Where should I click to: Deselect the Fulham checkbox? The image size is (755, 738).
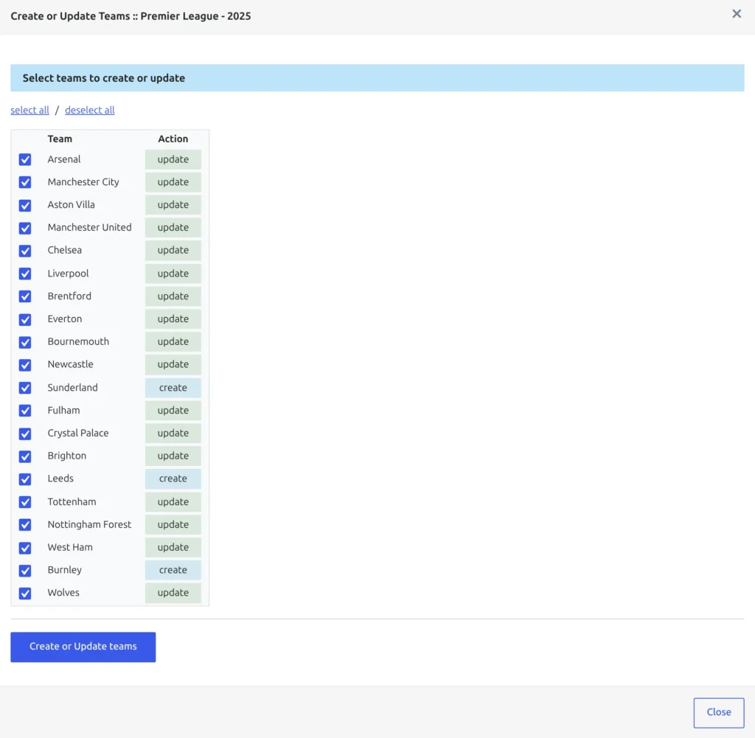tap(25, 410)
